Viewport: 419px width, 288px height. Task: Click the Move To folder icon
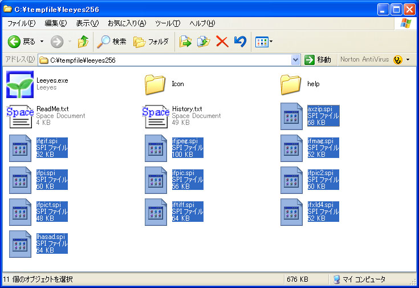(185, 42)
